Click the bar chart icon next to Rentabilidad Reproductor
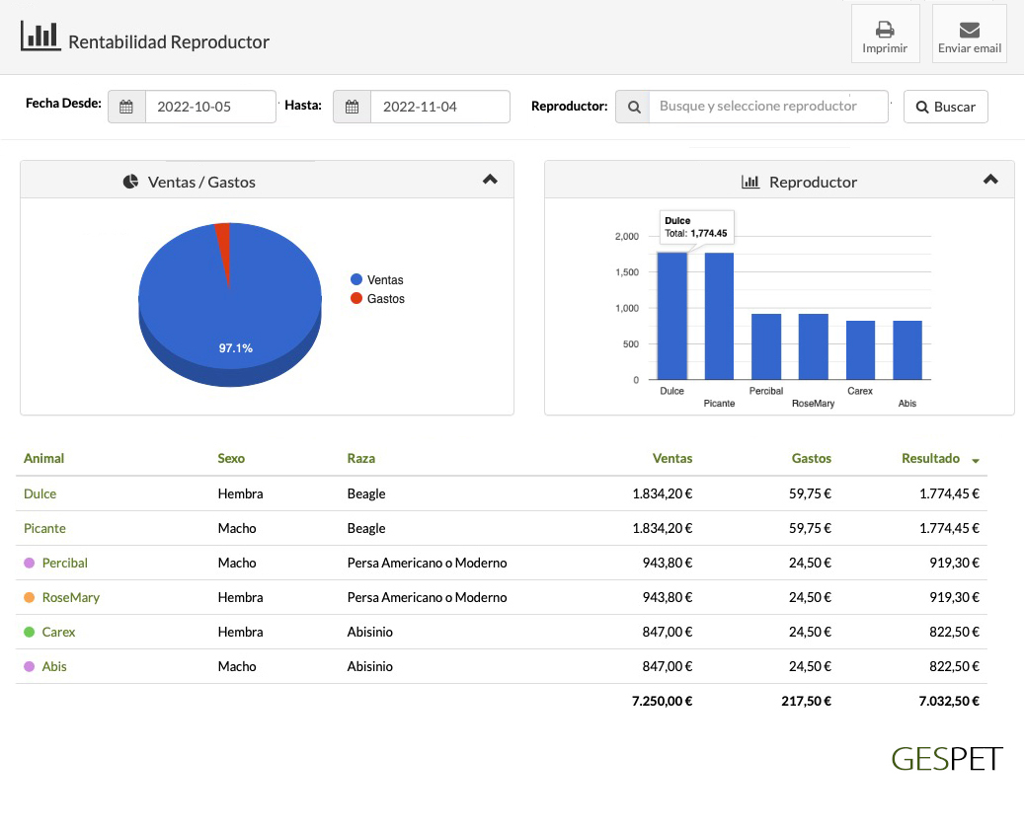This screenshot has width=1025, height=831. 40,37
